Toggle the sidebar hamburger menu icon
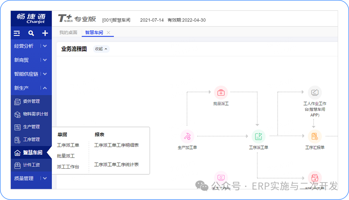Viewport: 349px width, 200px height. [17, 33]
